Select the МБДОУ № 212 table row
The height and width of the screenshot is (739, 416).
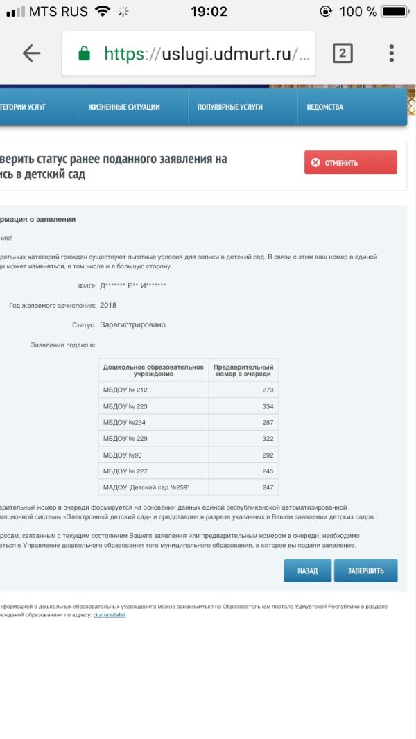pyautogui.click(x=188, y=389)
